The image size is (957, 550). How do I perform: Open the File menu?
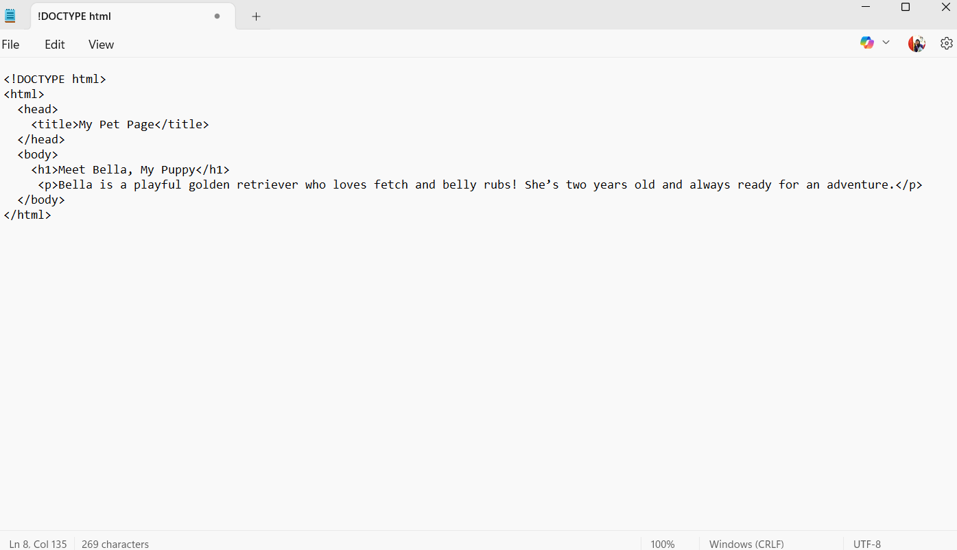click(x=10, y=44)
